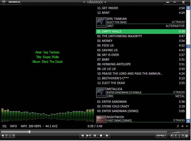Click the R icon in bottom-right group
Image resolution: width=191 pixels, height=141 pixels.
point(183,136)
